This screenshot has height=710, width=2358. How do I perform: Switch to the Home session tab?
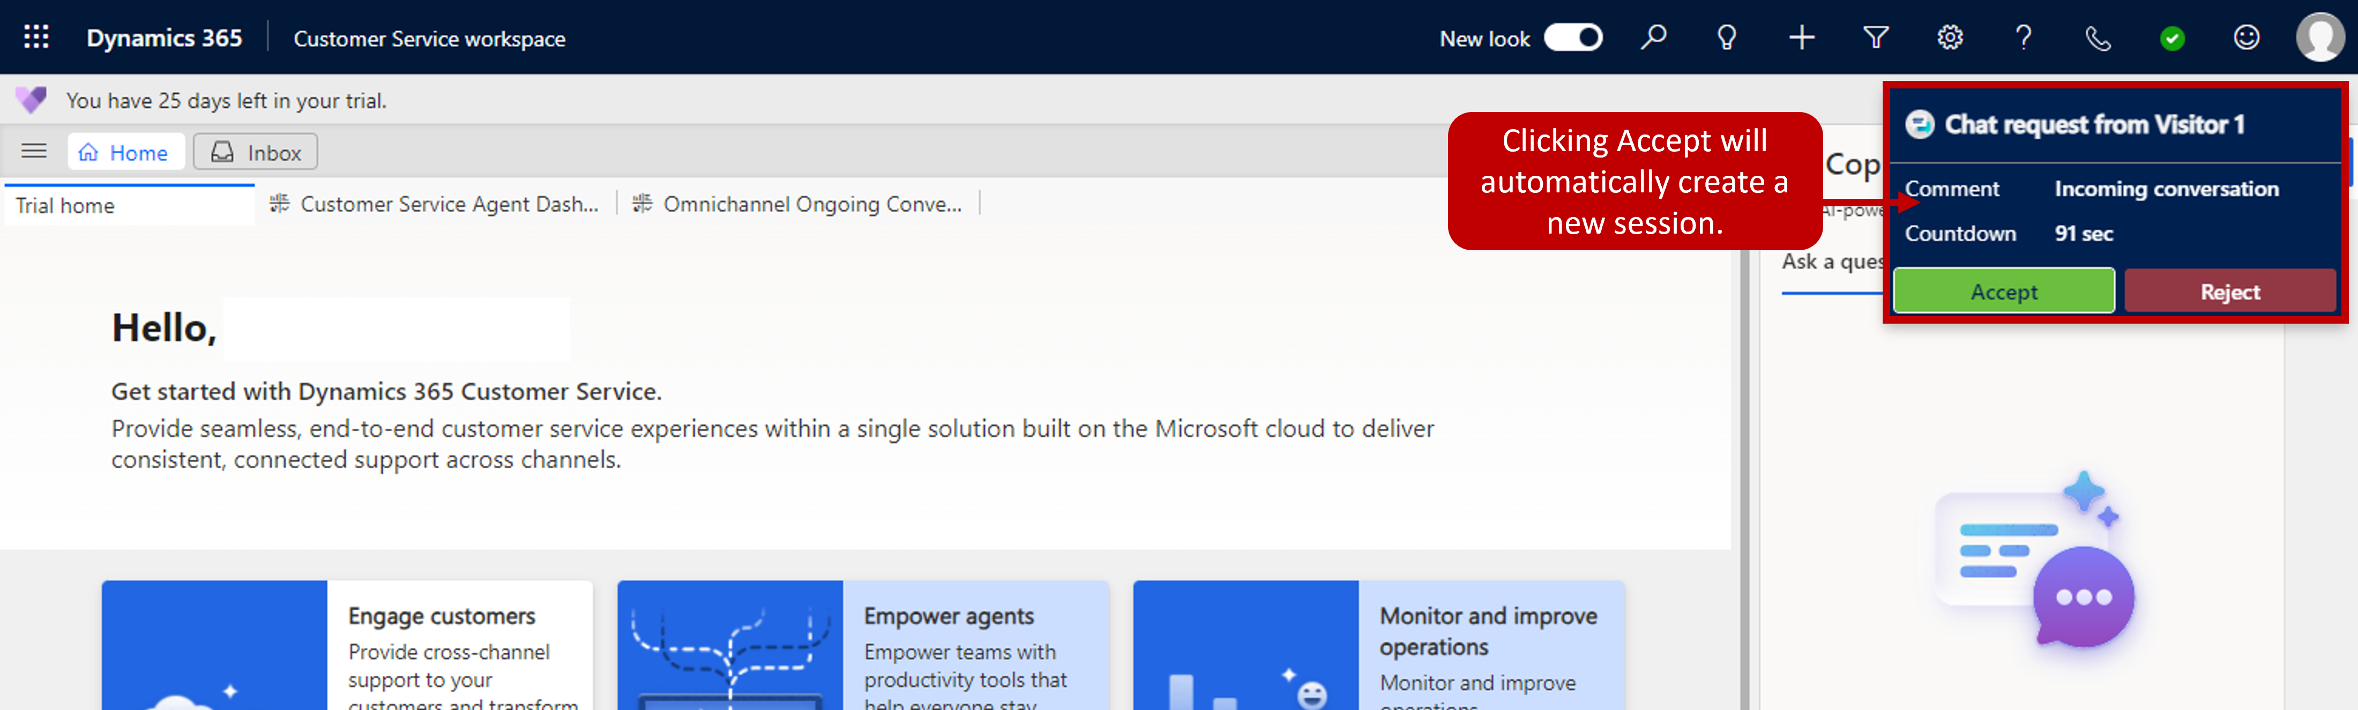pyautogui.click(x=125, y=152)
